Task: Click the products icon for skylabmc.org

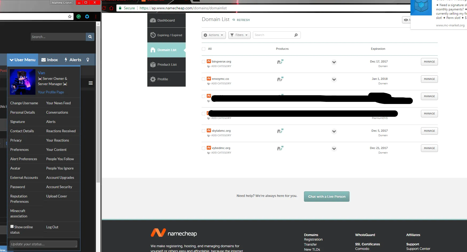Action: (280, 131)
